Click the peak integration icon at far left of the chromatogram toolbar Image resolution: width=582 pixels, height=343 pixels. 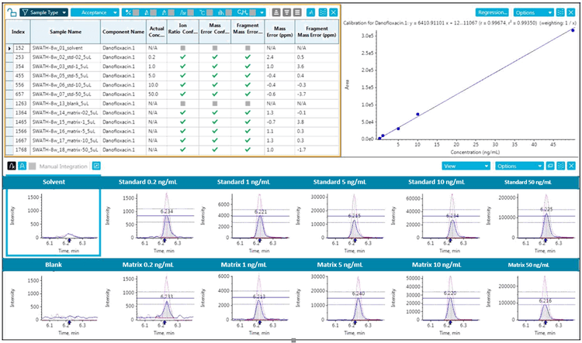coord(11,166)
